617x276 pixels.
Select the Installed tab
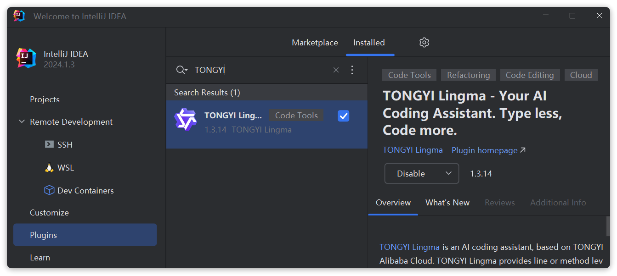[x=369, y=43]
